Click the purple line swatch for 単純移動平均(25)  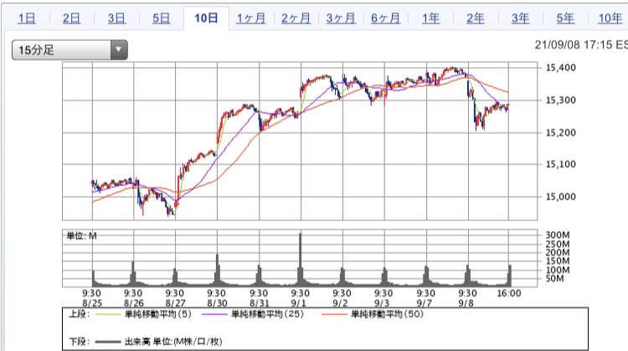[214, 314]
